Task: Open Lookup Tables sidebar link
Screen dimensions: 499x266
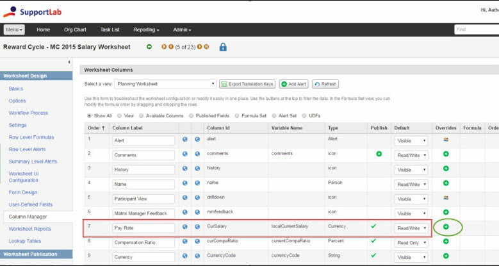Action: tap(25, 241)
